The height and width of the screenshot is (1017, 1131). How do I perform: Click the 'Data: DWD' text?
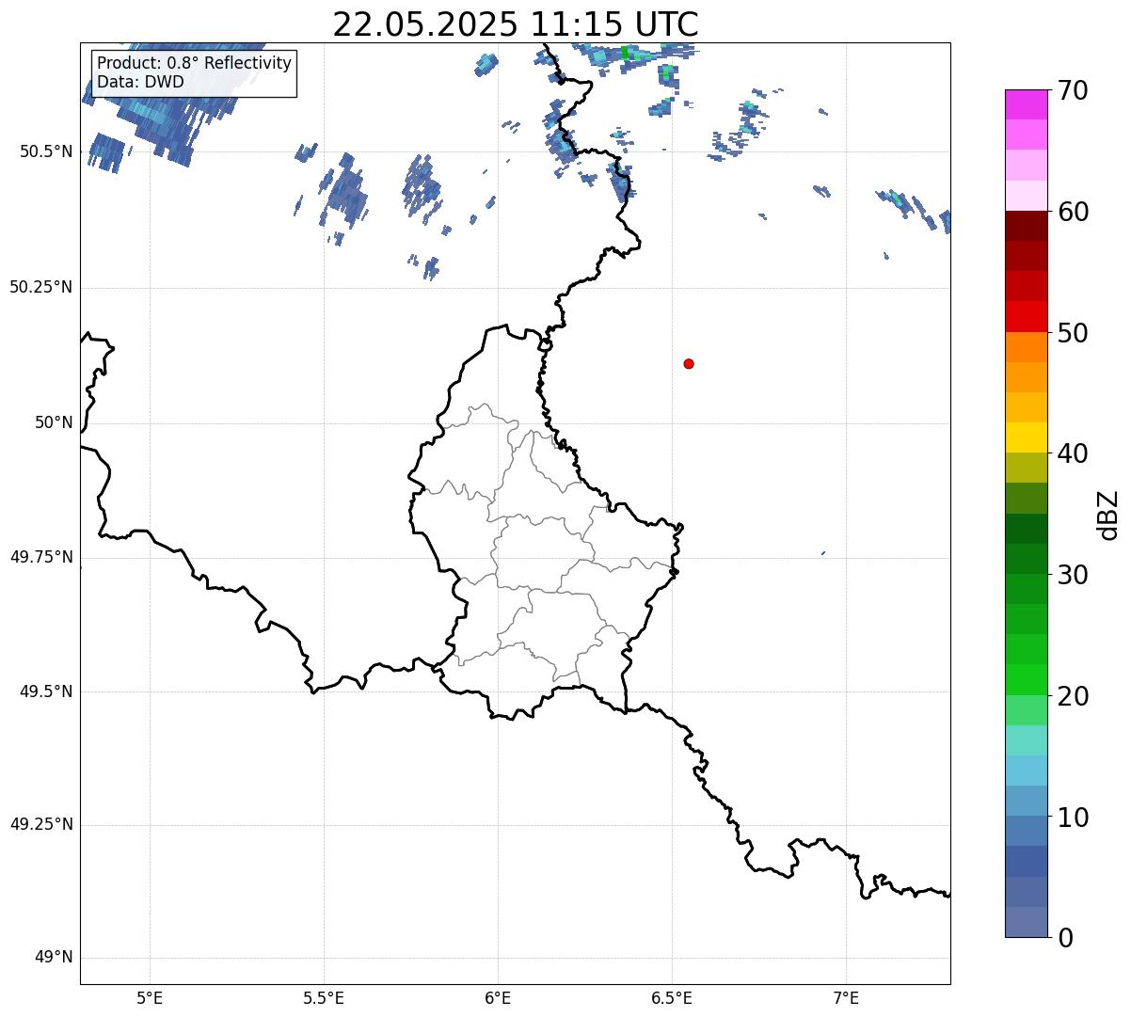[x=140, y=82]
